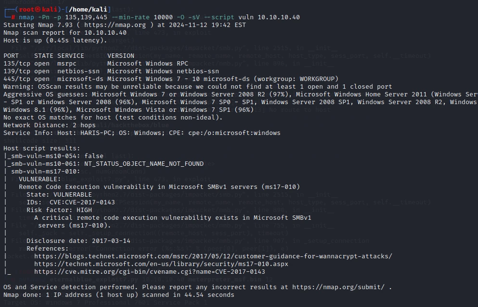This screenshot has width=478, height=307.
Task: Open the ms17-010.aspx technet reference link
Action: pyautogui.click(x=161, y=264)
